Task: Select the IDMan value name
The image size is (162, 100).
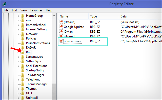Action: point(68,31)
